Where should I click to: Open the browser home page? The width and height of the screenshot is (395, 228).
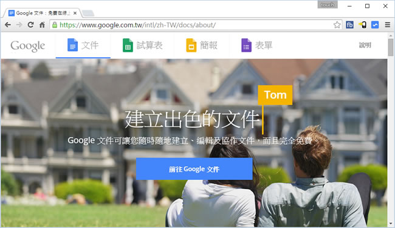pos(42,25)
